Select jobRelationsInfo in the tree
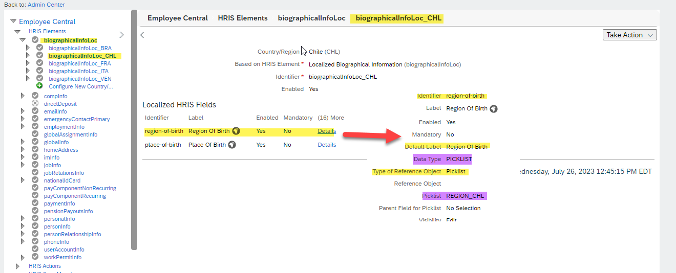This screenshot has height=273, width=676. (64, 173)
